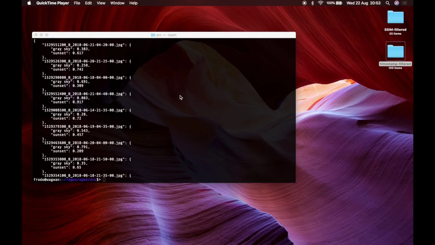Click the line '"gray sky": 0.543'

pyautogui.click(x=70, y=131)
